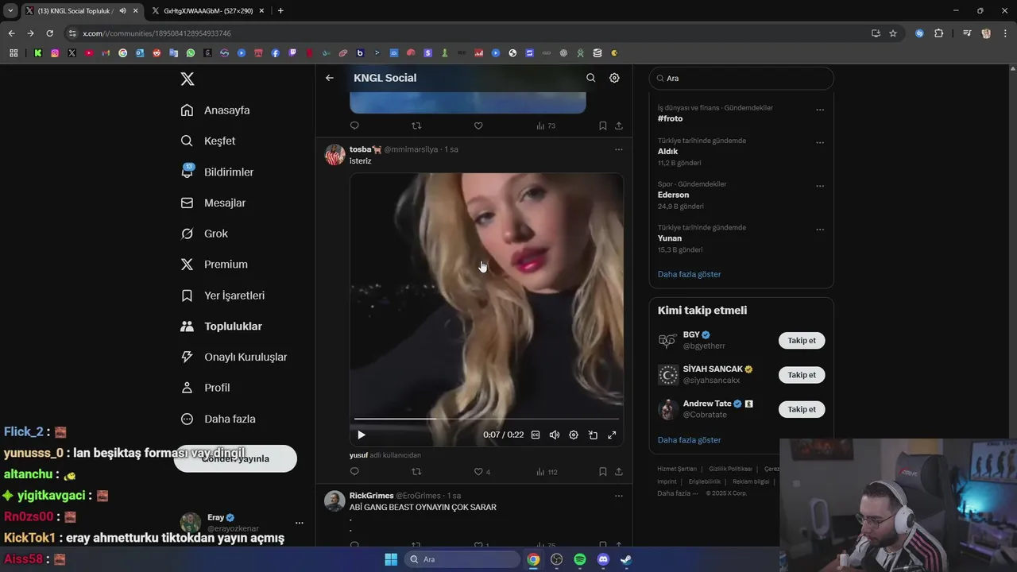Open more options on tosba's post
The width and height of the screenshot is (1017, 572).
pos(619,149)
